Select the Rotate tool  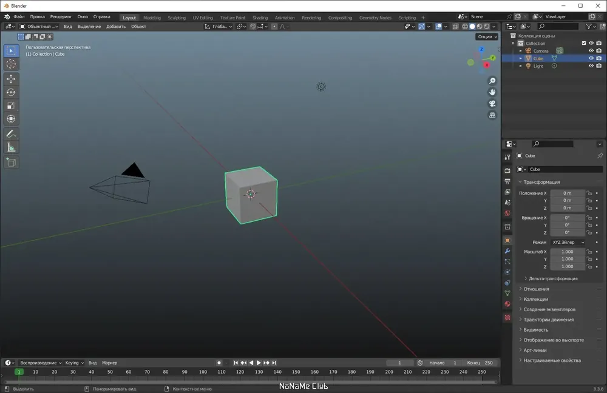click(11, 92)
